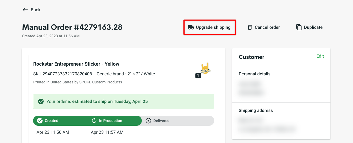Click the Cancel order trash icon
This screenshot has height=143, width=353.
tap(250, 27)
